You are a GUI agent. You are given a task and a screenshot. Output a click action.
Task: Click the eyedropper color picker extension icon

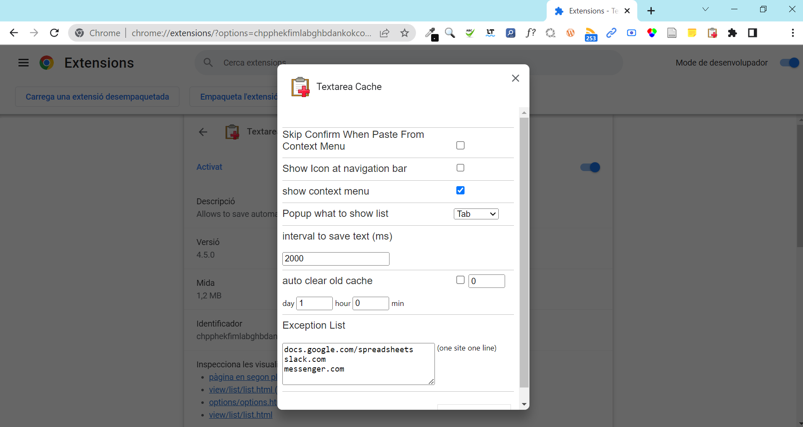(430, 33)
